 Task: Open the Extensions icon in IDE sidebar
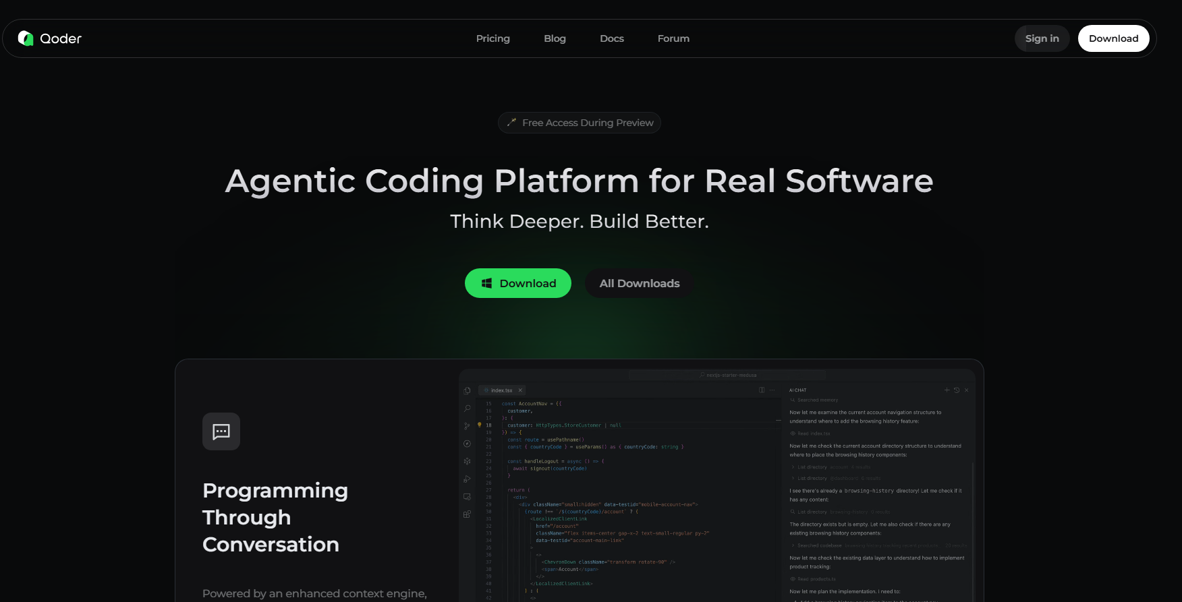coord(467,514)
